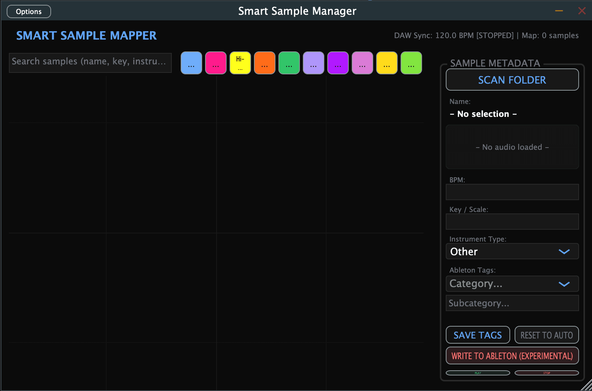
Task: Select the vivid purple filter swatch
Action: (338, 63)
